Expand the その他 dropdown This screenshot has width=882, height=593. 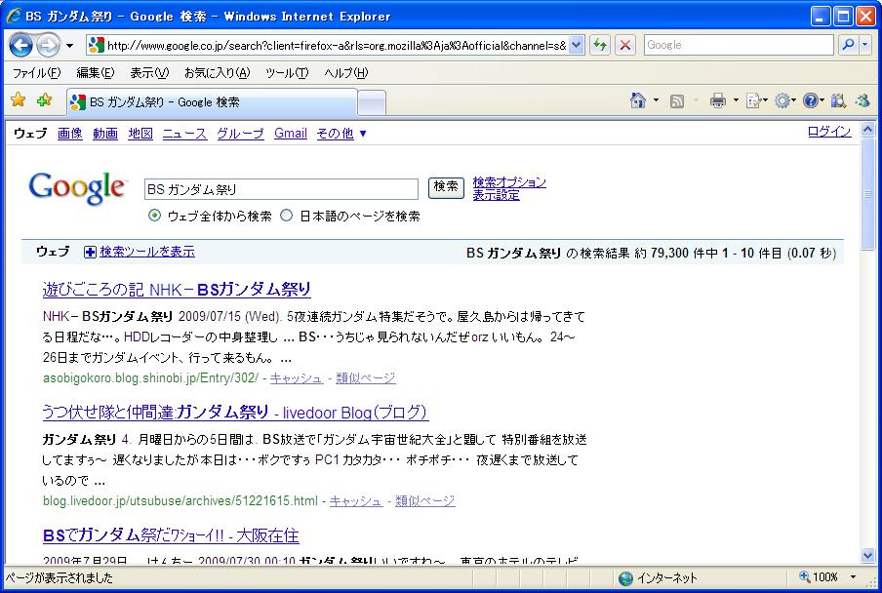[341, 134]
